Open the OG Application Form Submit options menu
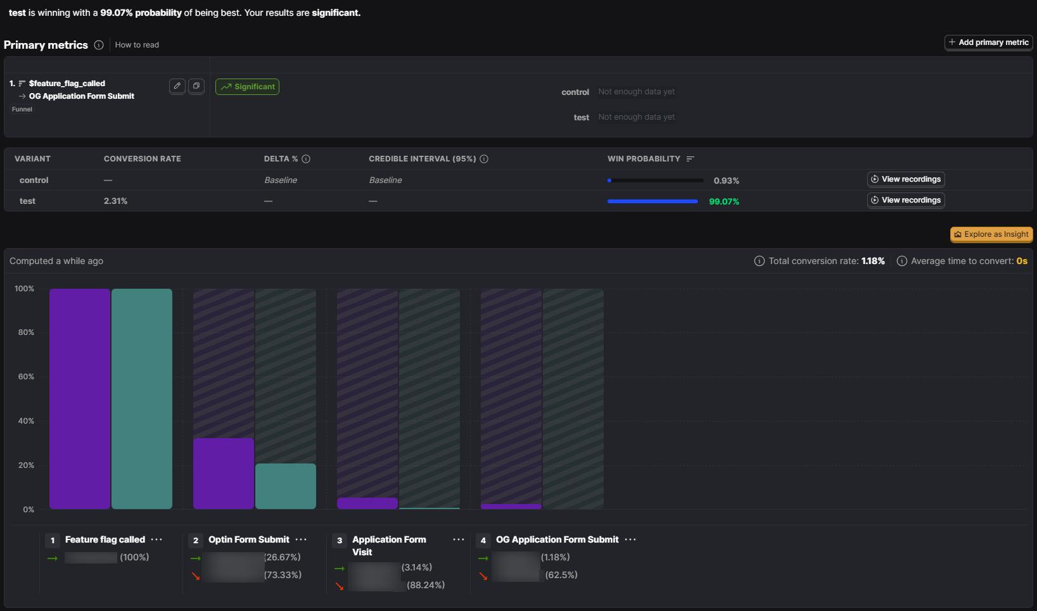The width and height of the screenshot is (1037, 611). point(630,539)
